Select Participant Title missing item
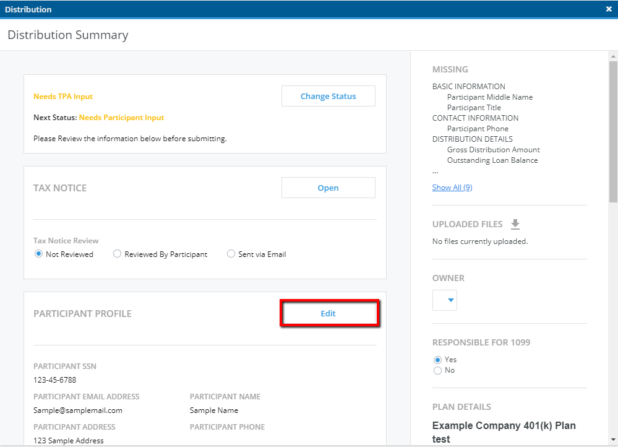Viewport: 618px width, 447px height. click(x=474, y=108)
